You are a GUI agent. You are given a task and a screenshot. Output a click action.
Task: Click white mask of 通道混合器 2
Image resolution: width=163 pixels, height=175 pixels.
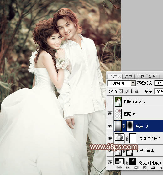(x=133, y=138)
